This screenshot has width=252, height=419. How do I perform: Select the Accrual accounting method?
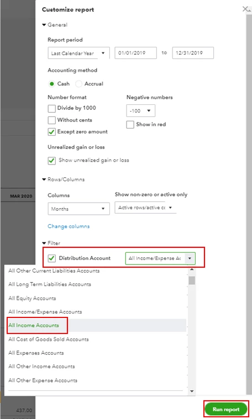78,84
